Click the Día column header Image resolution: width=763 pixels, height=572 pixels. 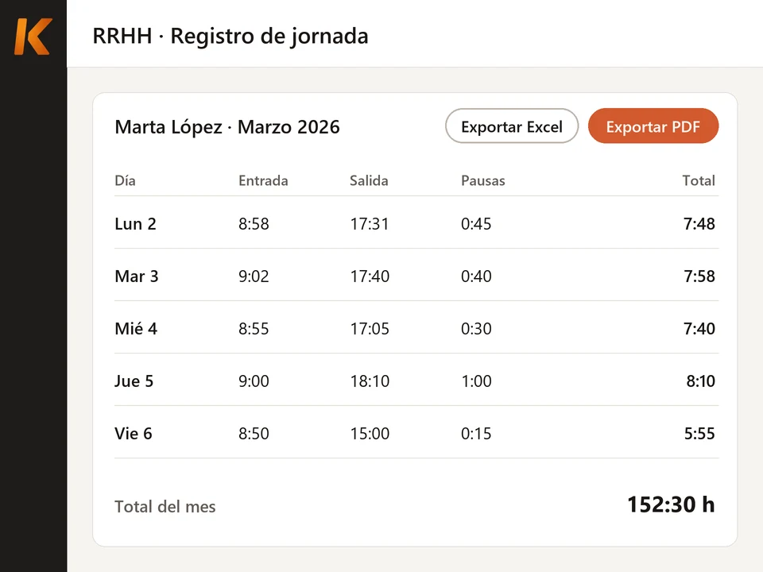(125, 180)
